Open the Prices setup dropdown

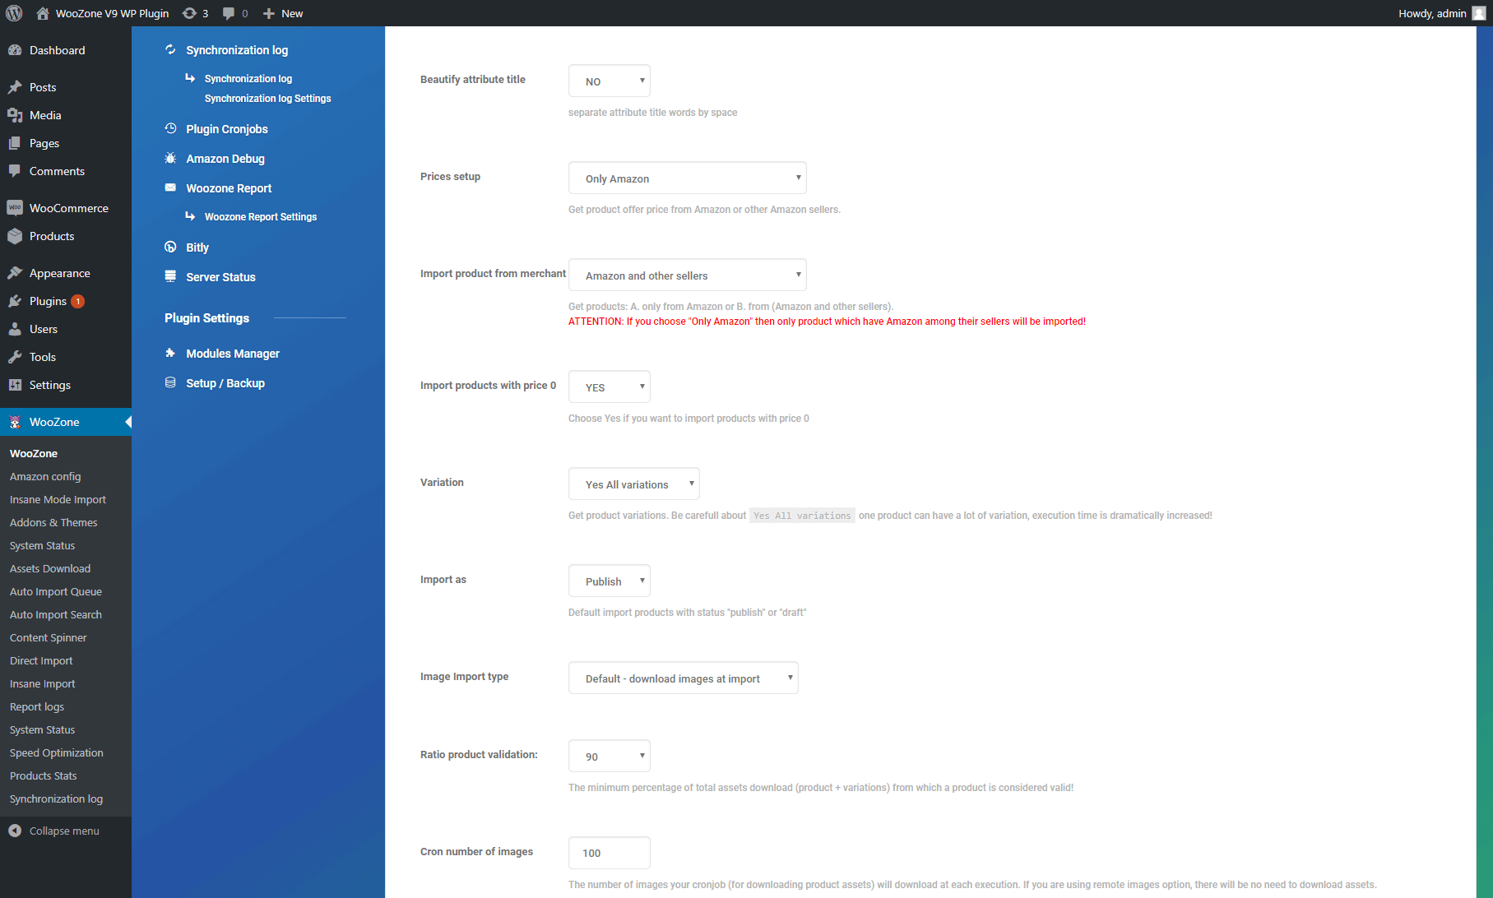pos(688,178)
